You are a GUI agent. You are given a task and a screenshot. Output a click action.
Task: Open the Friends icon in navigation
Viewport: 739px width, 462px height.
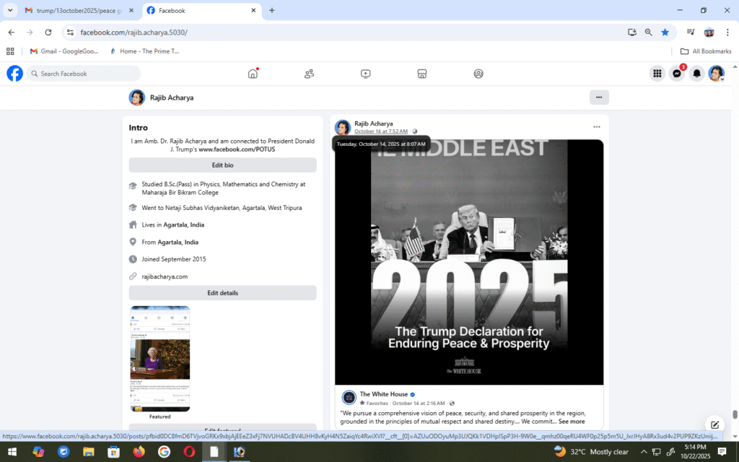tap(309, 74)
